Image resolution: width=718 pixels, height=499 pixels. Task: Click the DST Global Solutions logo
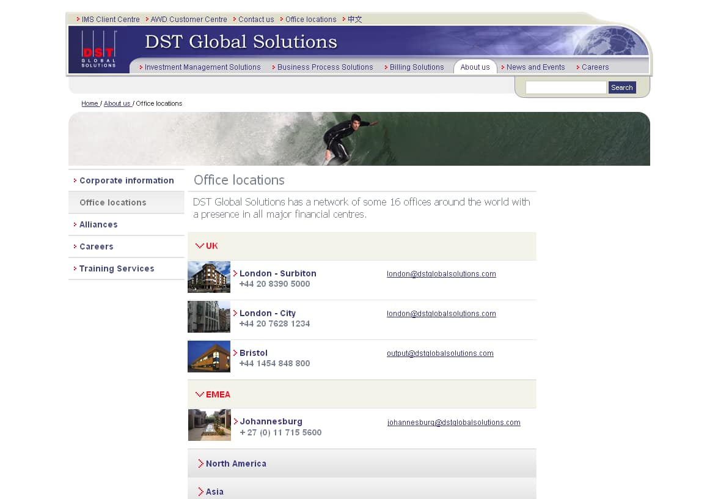[98, 50]
